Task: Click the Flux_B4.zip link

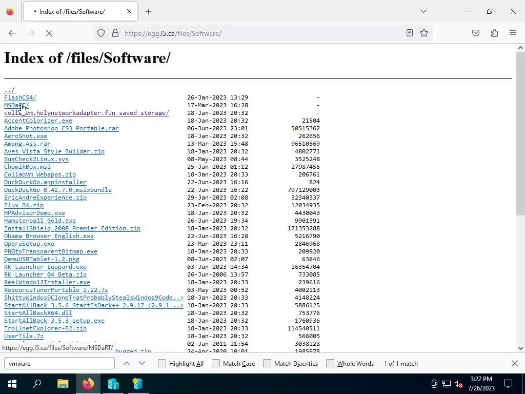Action: pyautogui.click(x=24, y=205)
